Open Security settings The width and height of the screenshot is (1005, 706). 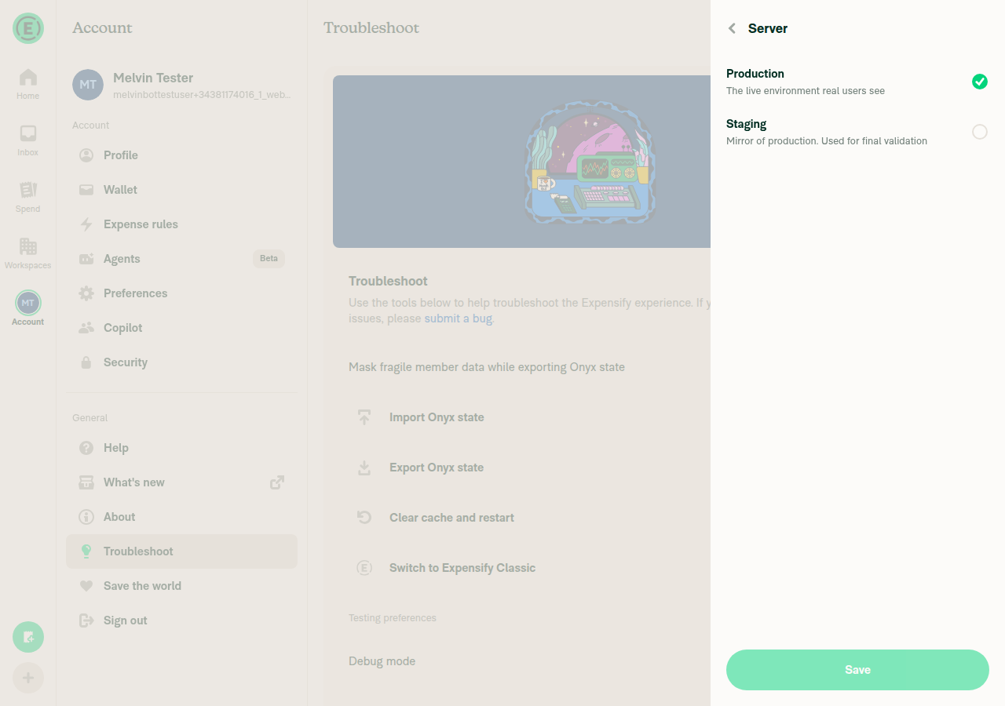181,362
